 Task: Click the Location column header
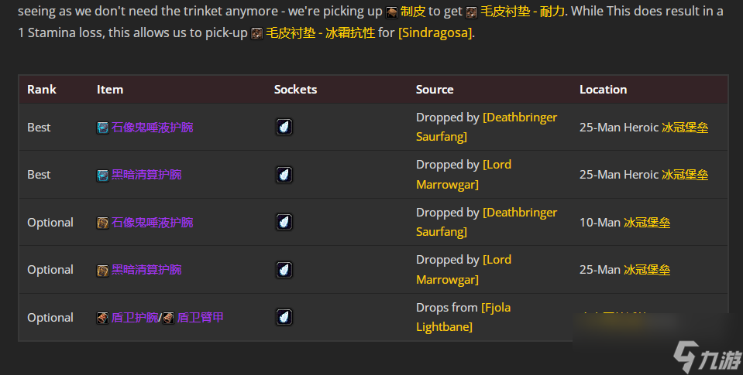604,90
